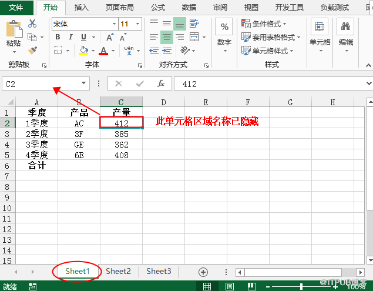Open the Editing binoculars group

tap(345, 35)
